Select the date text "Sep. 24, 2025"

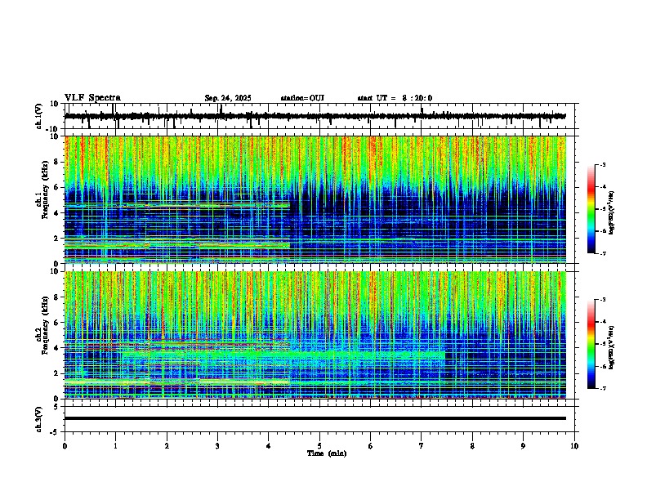click(x=228, y=98)
